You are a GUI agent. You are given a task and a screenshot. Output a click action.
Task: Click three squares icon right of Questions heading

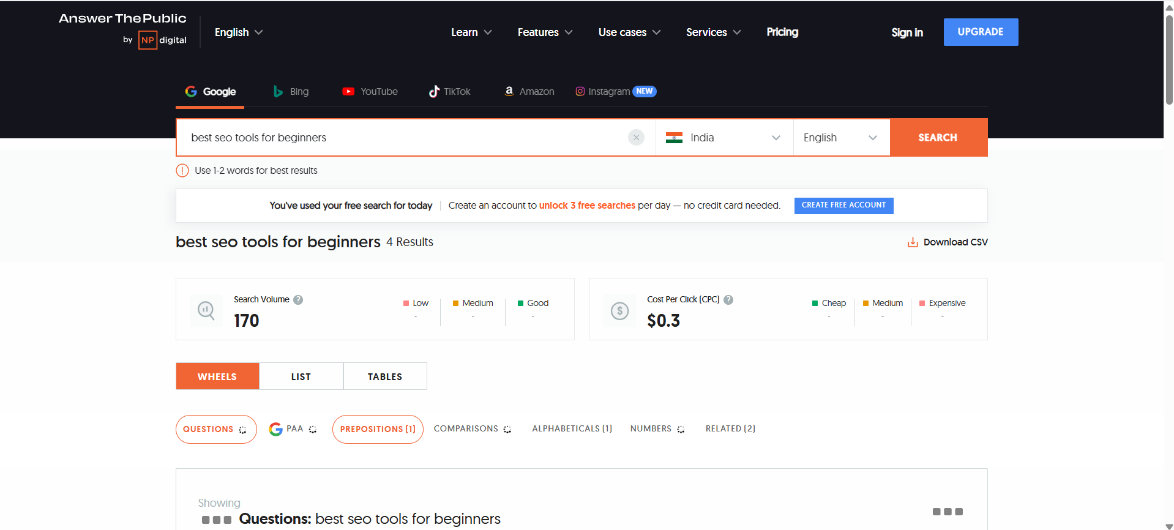click(948, 512)
